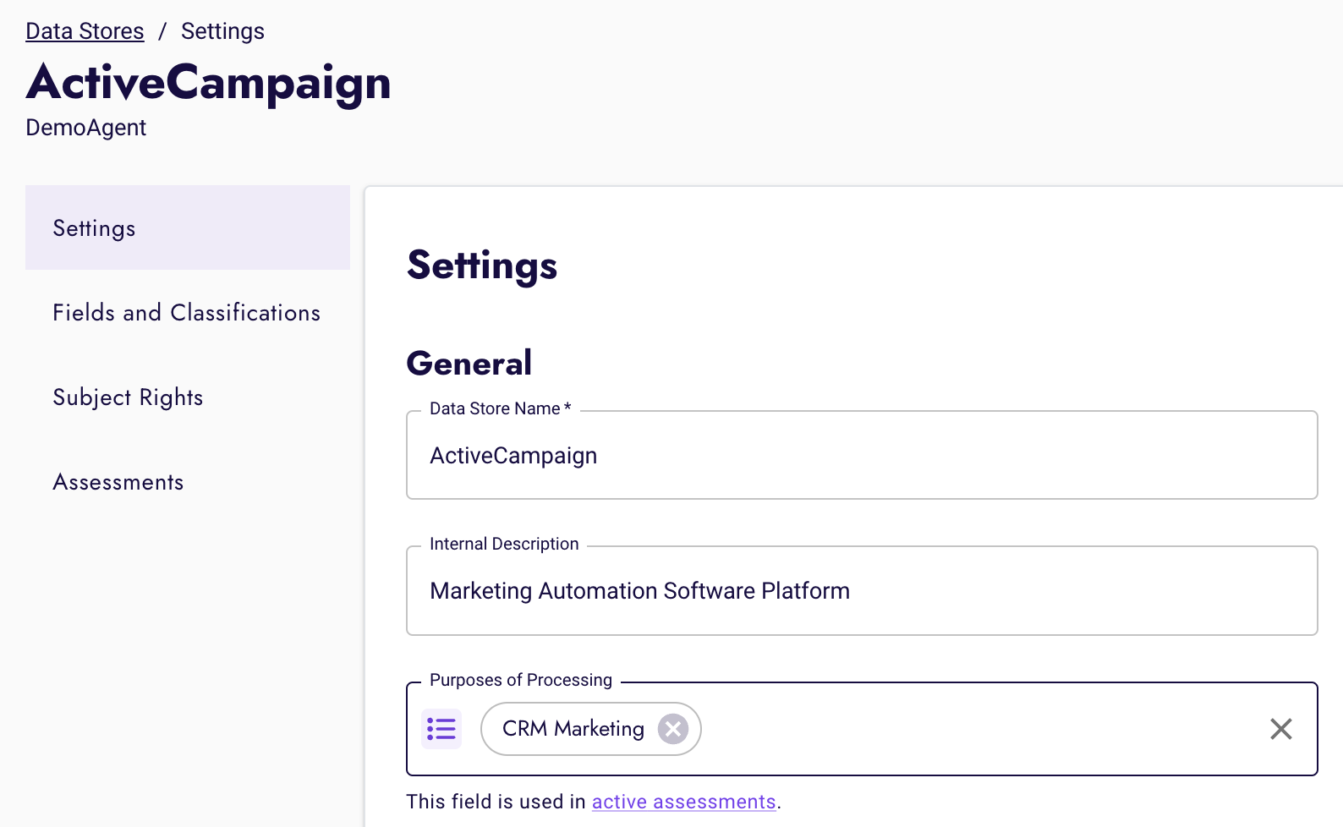Click the ActiveCampaign page title
Viewport: 1343px width, 827px height.
tap(208, 83)
